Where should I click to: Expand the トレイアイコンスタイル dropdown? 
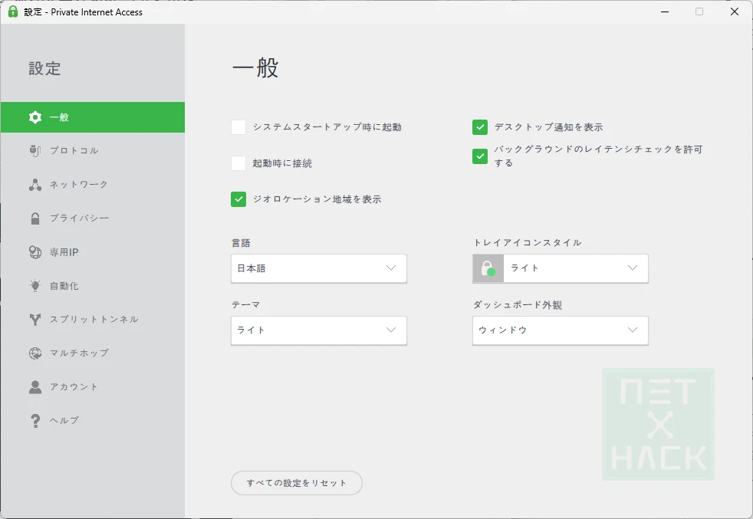(575, 268)
